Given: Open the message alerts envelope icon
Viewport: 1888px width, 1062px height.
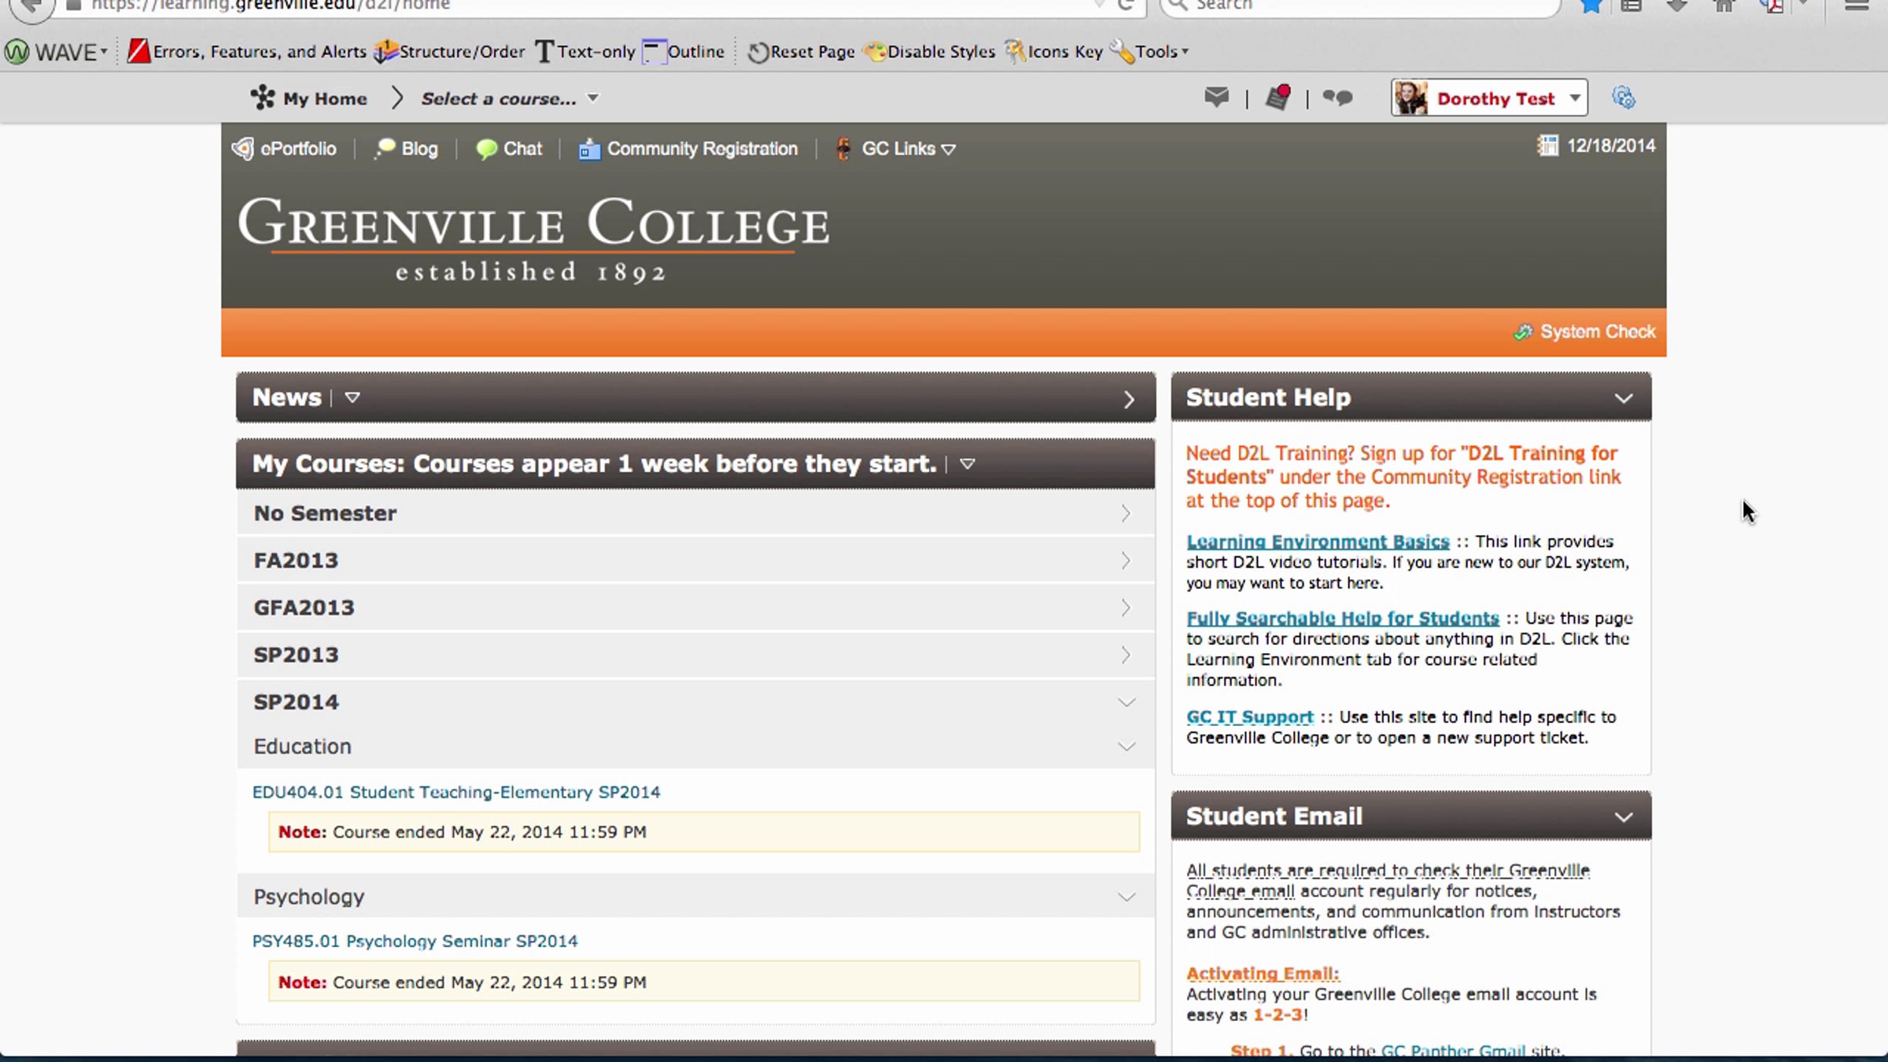Looking at the screenshot, I should pyautogui.click(x=1216, y=98).
